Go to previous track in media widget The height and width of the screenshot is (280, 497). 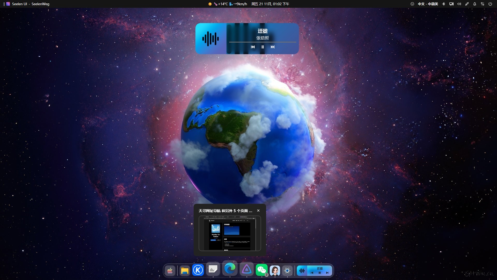click(x=253, y=47)
